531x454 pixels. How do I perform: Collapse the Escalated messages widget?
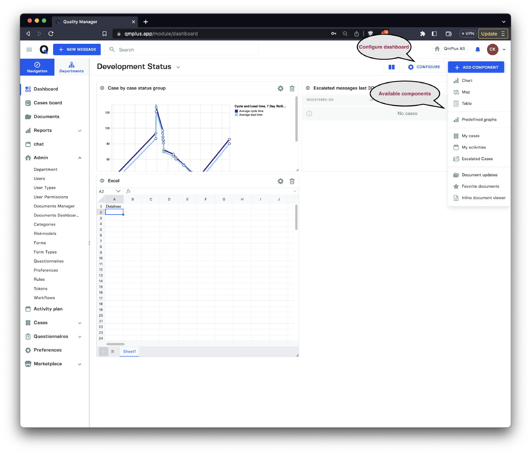tap(308, 88)
